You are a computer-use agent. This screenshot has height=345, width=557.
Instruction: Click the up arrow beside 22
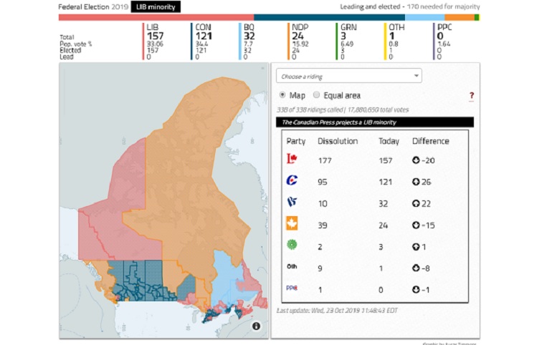(x=416, y=203)
